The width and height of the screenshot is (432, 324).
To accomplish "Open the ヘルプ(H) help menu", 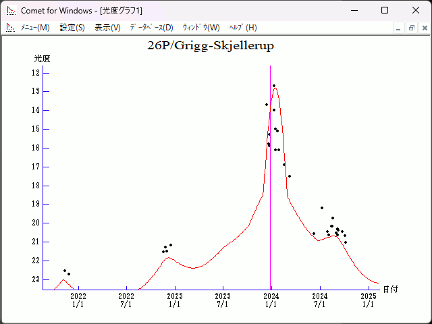I will point(243,28).
